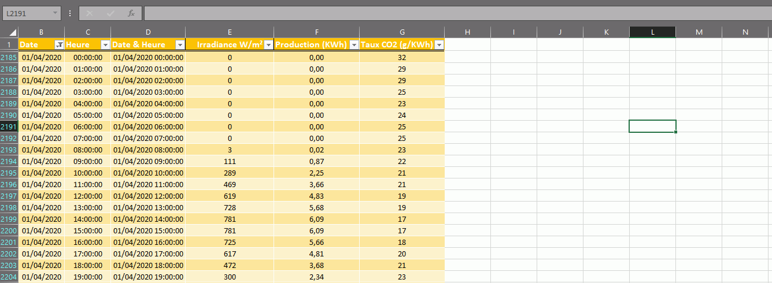Select row 2191 via its row header
This screenshot has width=772, height=283.
(x=9, y=126)
